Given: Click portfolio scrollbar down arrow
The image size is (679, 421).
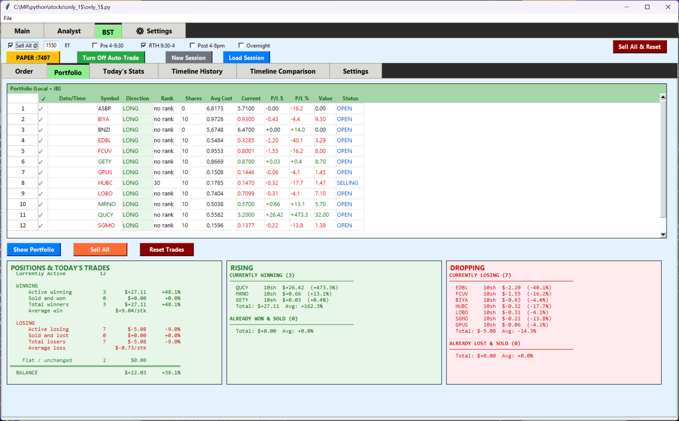Looking at the screenshot, I should [663, 234].
